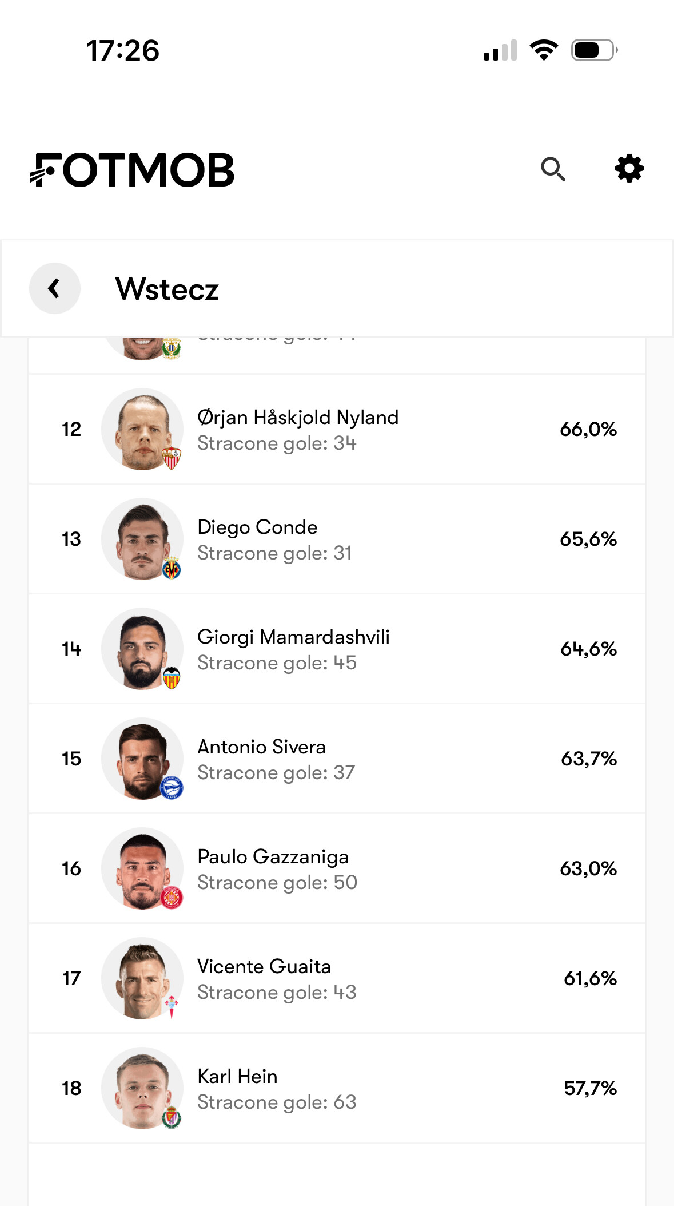The height and width of the screenshot is (1206, 674).
Task: Tap Villarreal badge on Diego Conde's photo
Action: [172, 568]
